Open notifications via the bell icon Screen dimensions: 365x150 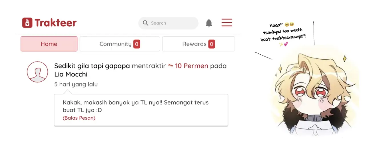209,23
